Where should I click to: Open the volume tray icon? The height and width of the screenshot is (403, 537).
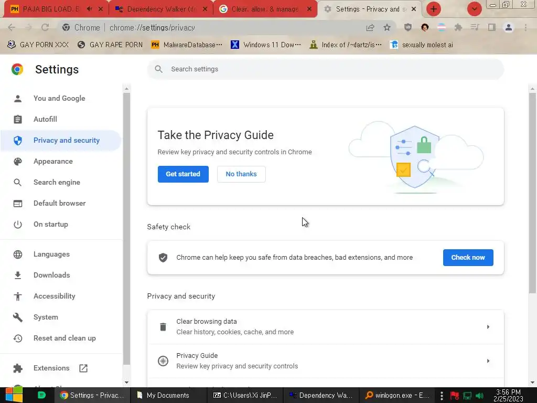tap(479, 396)
